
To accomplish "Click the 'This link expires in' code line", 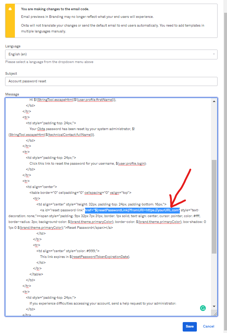I will tap(85, 256).
